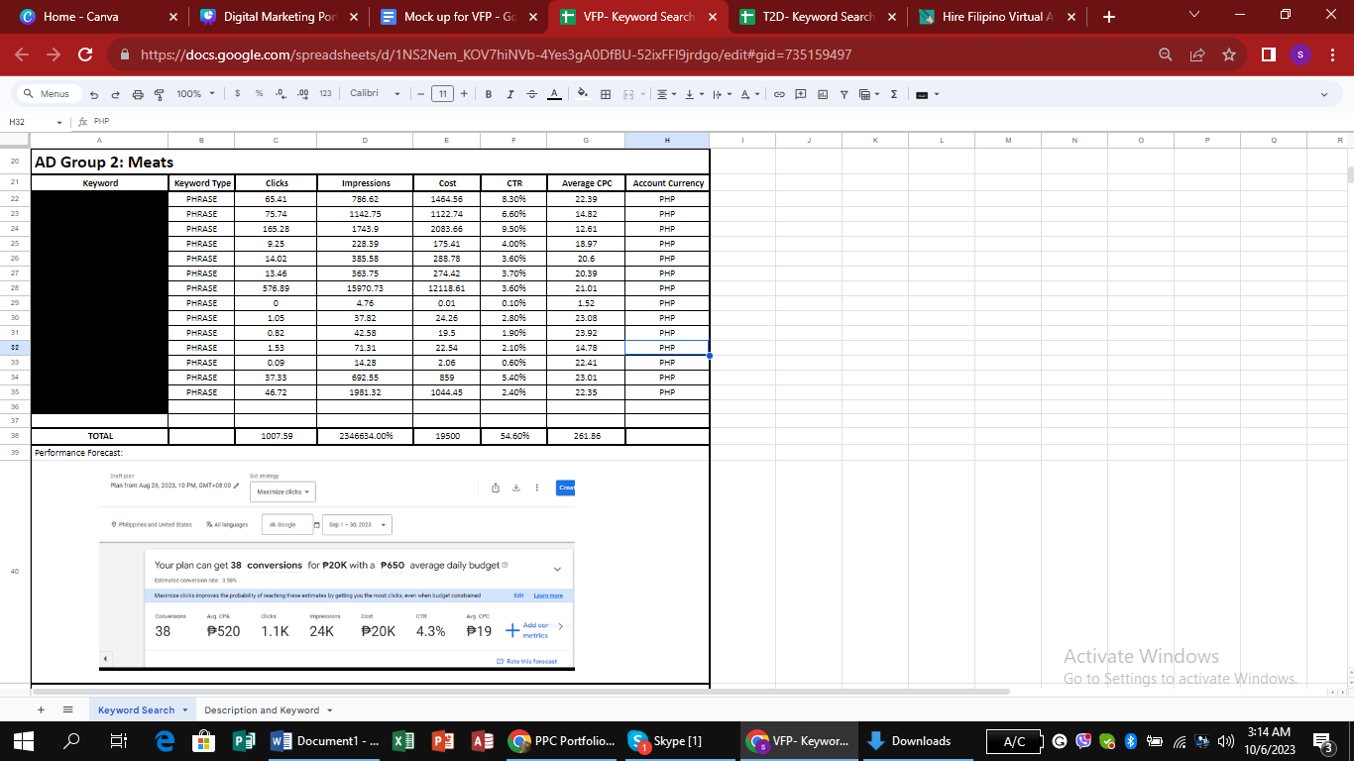Viewport: 1354px width, 761px height.
Task: Insert a chart with the toolbar icon
Action: (x=823, y=94)
